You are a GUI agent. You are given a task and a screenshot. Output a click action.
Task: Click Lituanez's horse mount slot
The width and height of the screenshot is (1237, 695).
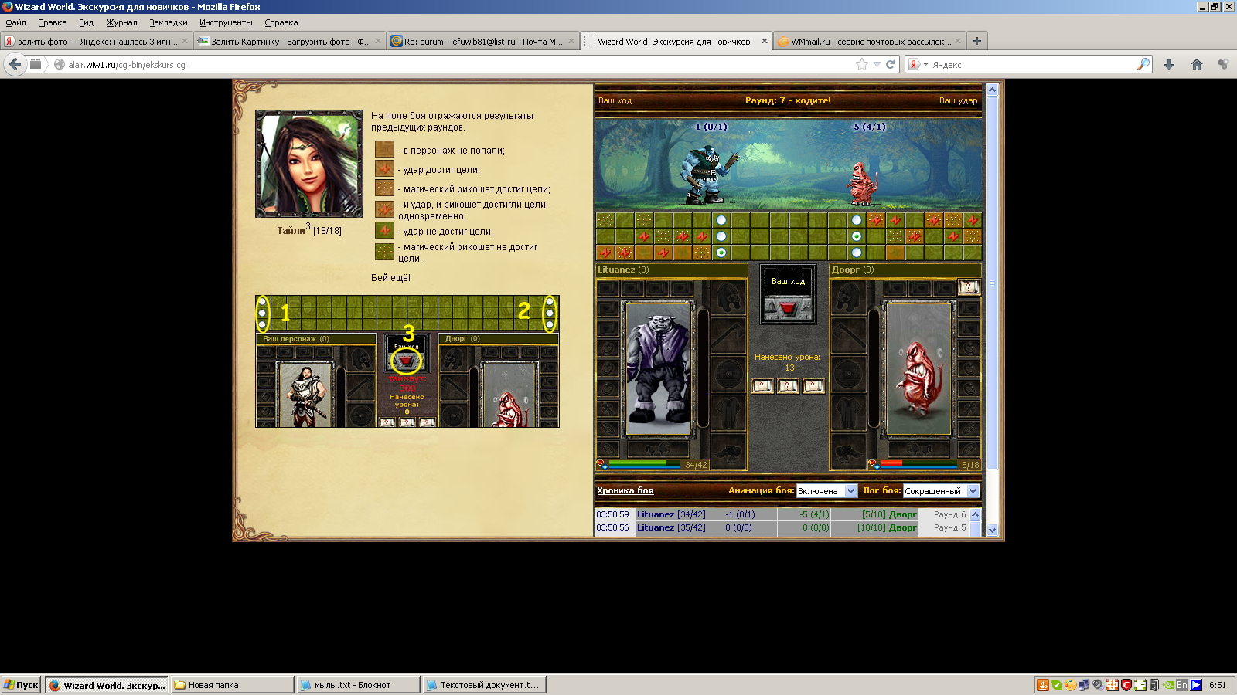click(x=658, y=449)
